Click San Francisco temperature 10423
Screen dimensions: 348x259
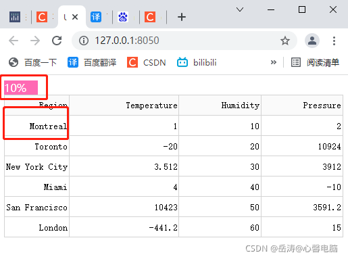click(124, 207)
